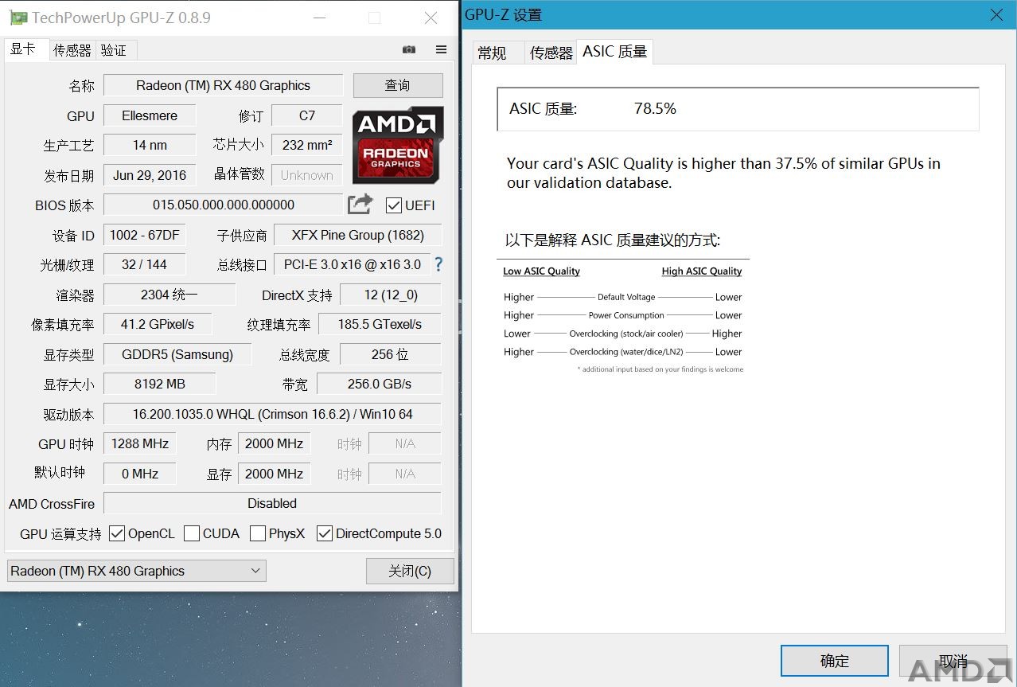Image resolution: width=1017 pixels, height=687 pixels.
Task: Close the TechPowerUp GPU-Z window
Action: click(x=431, y=18)
